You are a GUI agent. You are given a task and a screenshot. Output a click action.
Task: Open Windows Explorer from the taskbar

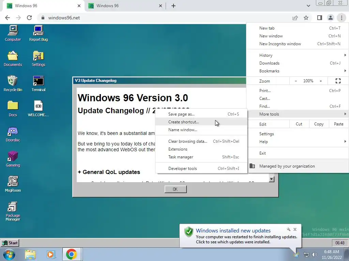(x=30, y=254)
